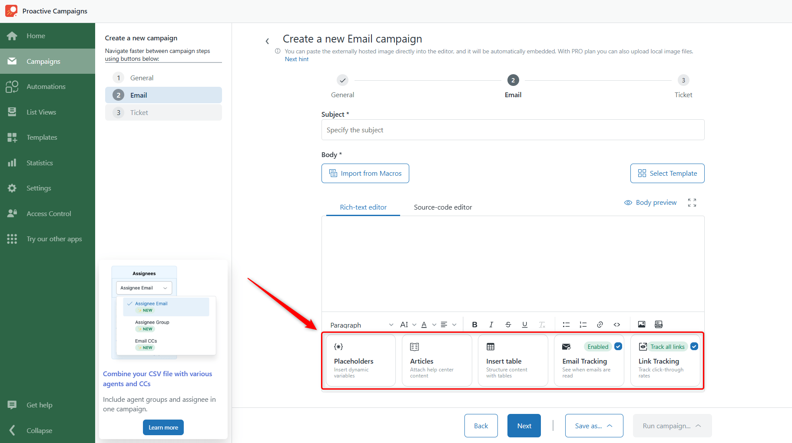Show the Body preview
The width and height of the screenshot is (792, 443).
click(650, 203)
